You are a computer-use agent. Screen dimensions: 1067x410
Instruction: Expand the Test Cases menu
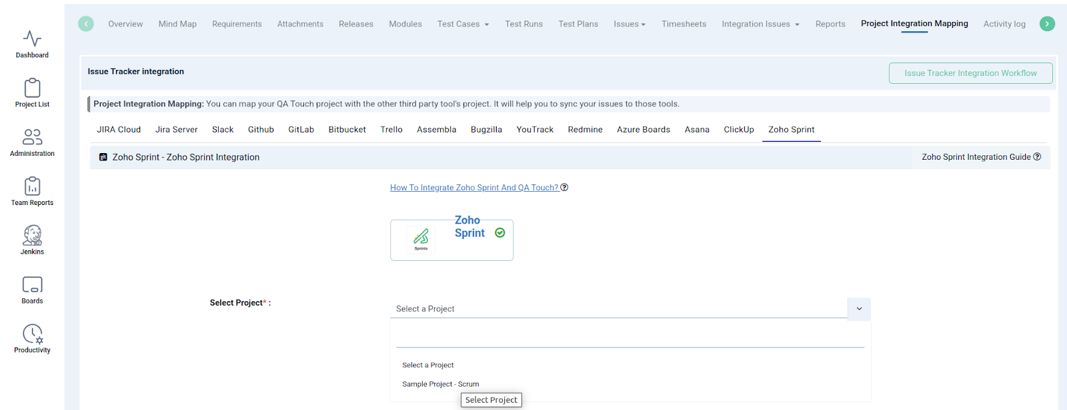[x=463, y=24]
